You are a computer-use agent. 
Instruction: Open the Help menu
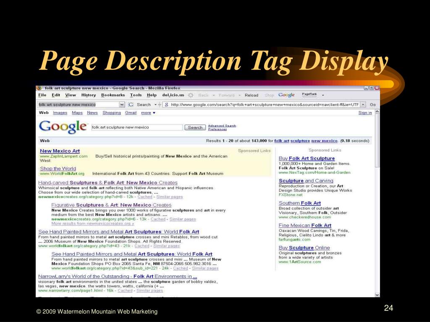point(152,95)
